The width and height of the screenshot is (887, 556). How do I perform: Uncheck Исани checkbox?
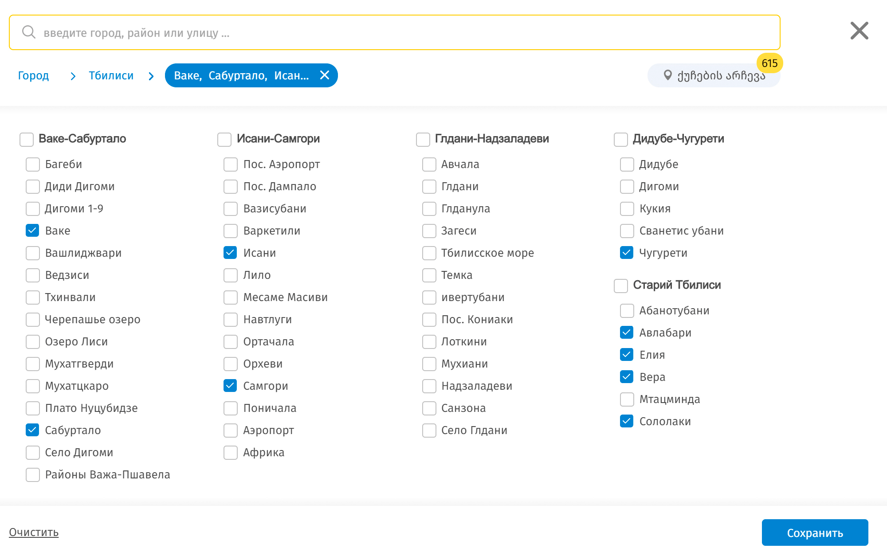click(x=230, y=253)
